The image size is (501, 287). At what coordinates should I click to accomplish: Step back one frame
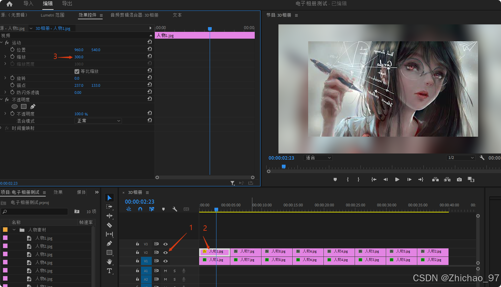point(385,179)
